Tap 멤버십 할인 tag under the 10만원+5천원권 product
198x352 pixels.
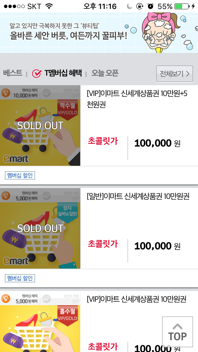pos(20,175)
